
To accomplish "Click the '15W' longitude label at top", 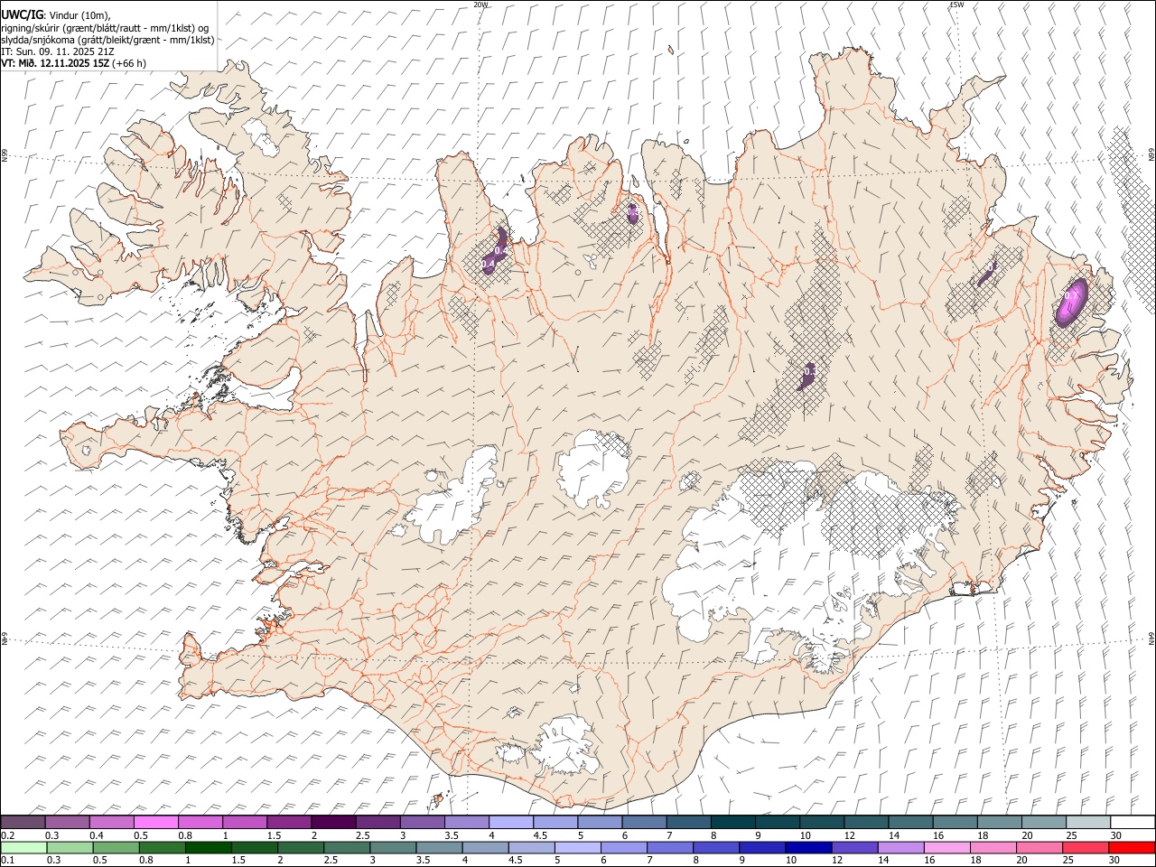I will point(956,5).
